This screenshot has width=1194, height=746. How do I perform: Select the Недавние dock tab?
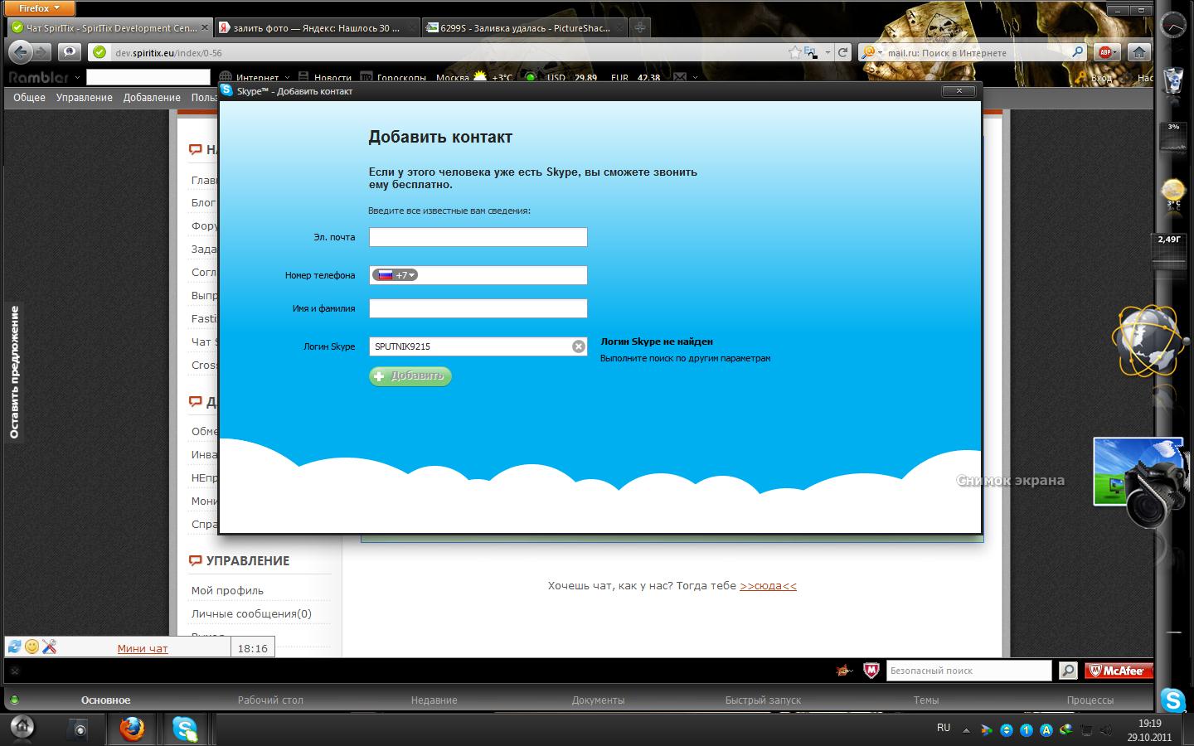[x=434, y=700]
